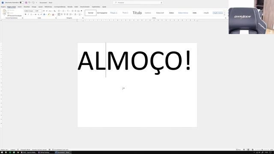Open the Desenhar ribbon tab
Image resolution: width=274 pixels, height=154 pixels.
click(27, 7)
